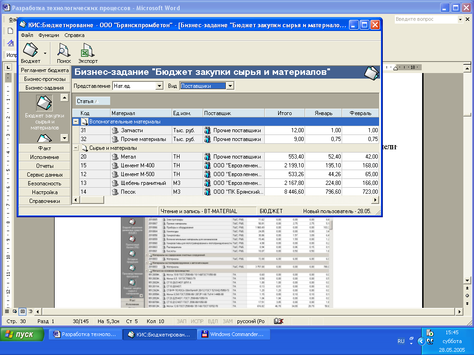The image size is (474, 355).
Task: Open the Настройка sidebar section
Action: click(44, 192)
